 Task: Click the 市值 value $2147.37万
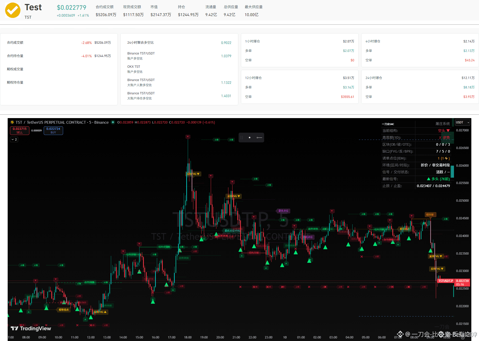click(x=161, y=15)
